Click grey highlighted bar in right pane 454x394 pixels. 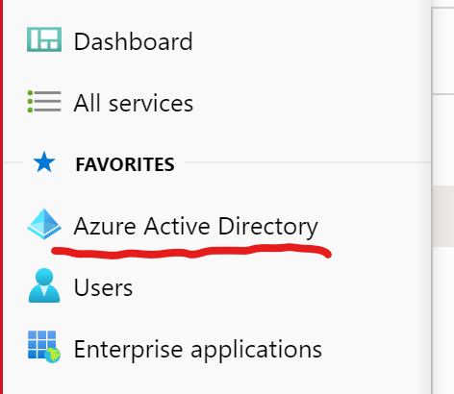[x=443, y=216]
